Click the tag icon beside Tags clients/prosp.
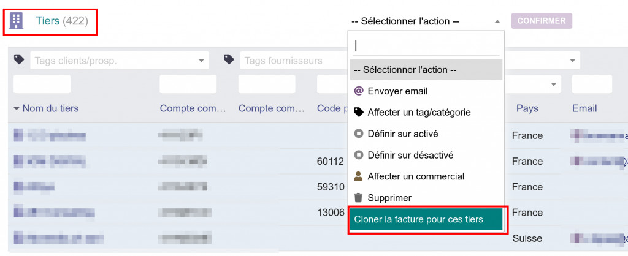Viewport: 628px width, 256px height. pyautogui.click(x=19, y=59)
